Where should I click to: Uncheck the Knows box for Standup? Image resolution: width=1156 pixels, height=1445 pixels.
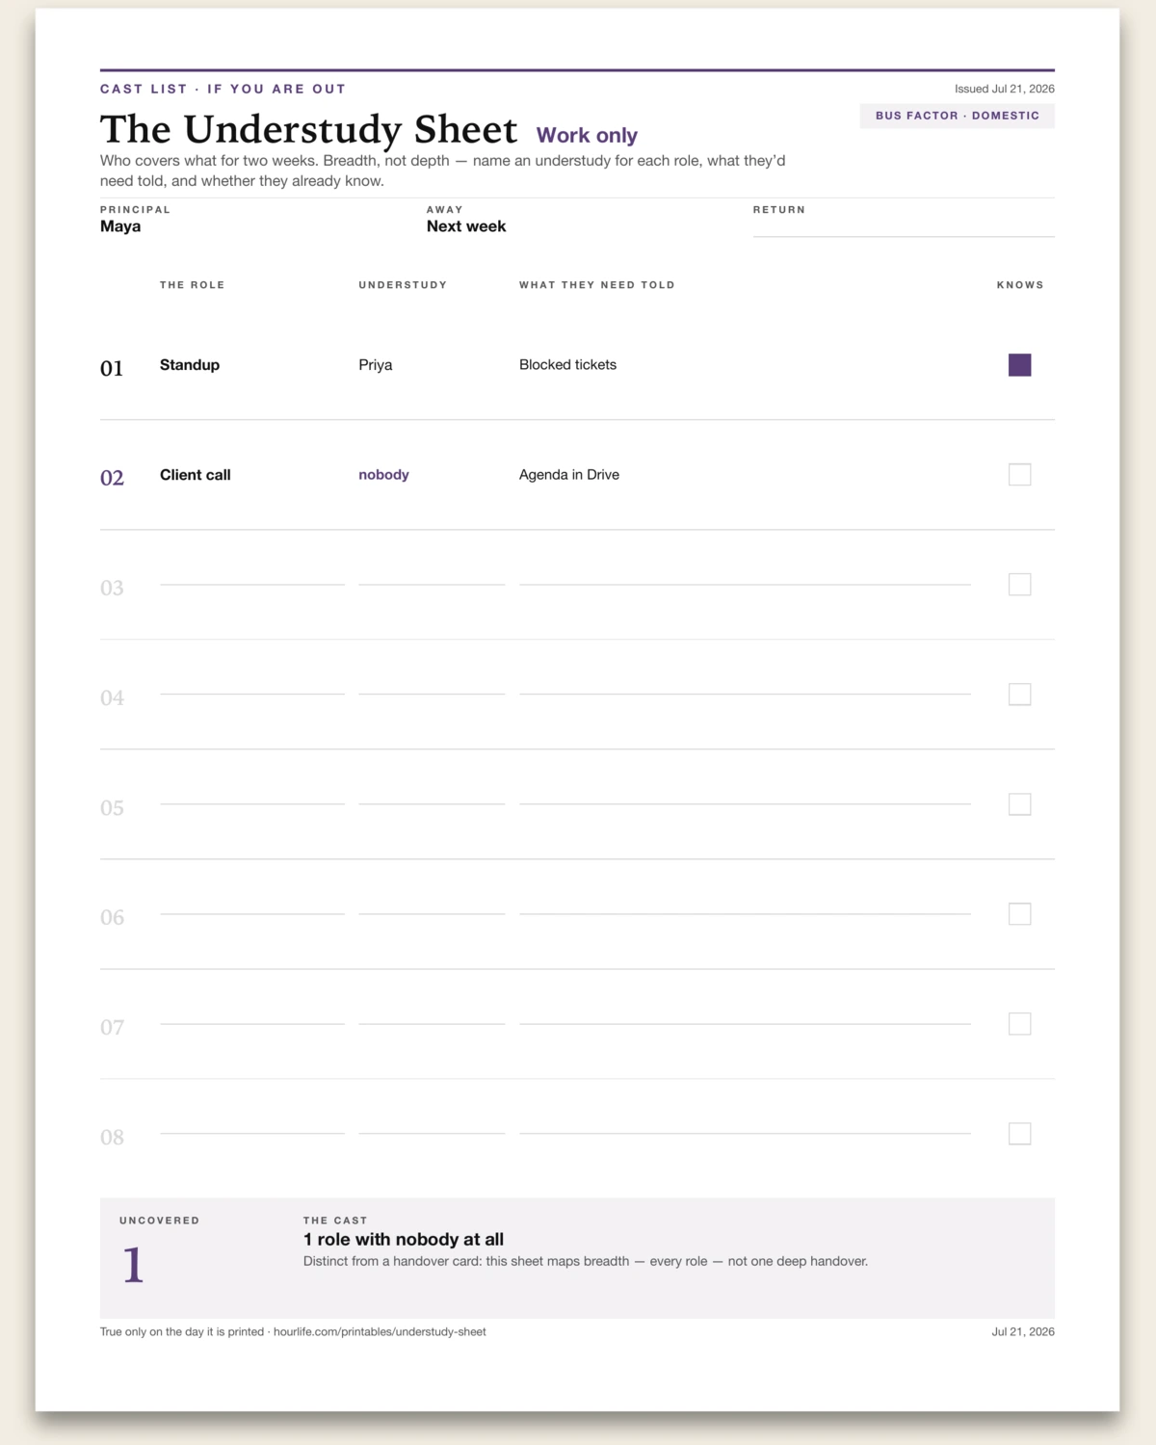tap(1019, 365)
